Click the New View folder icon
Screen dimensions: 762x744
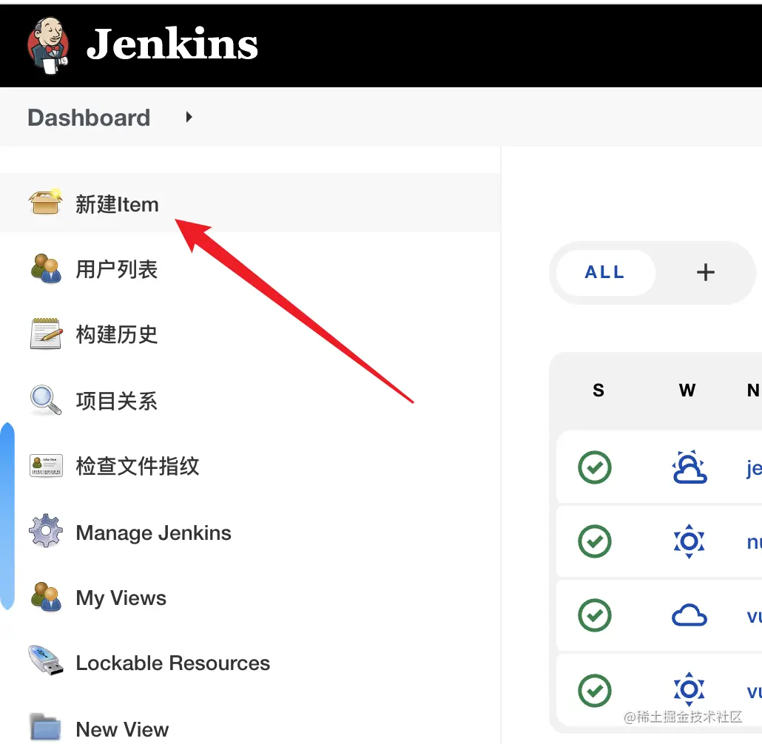point(46,727)
